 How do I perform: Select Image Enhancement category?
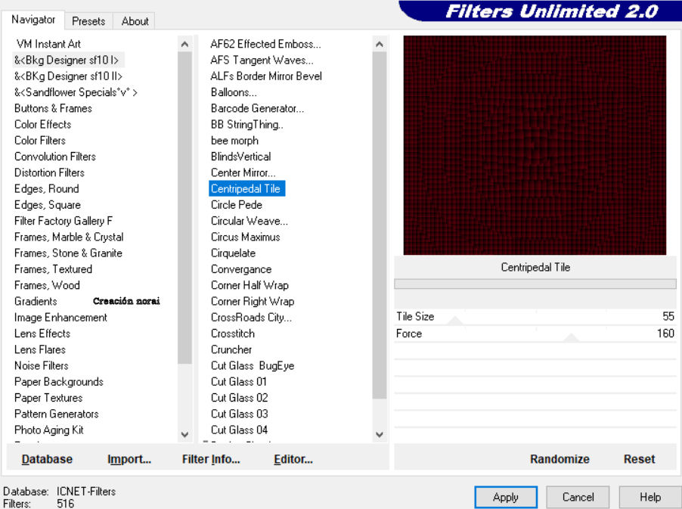coord(60,318)
